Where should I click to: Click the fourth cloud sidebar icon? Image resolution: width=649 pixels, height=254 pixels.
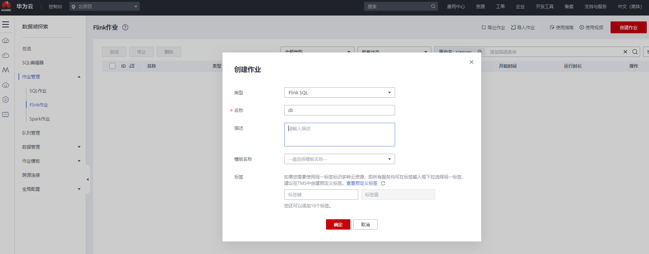point(6,85)
